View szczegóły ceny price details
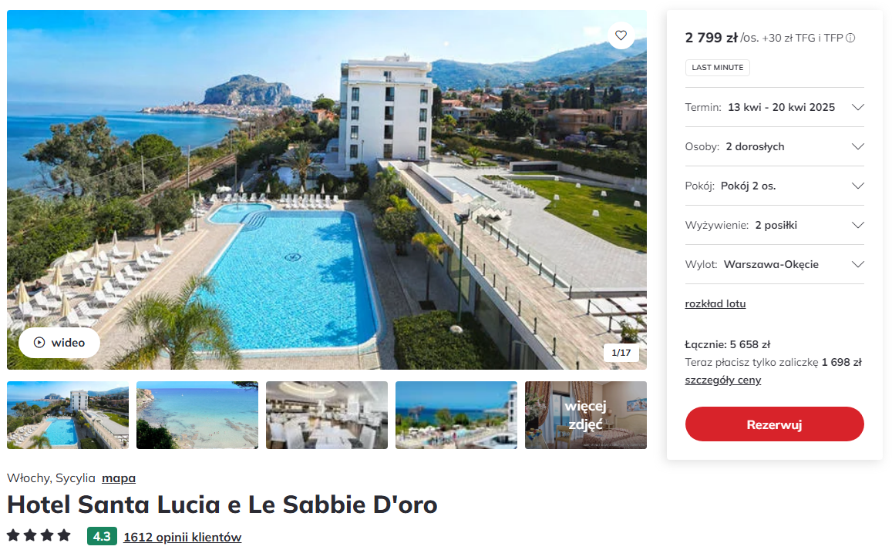 (x=722, y=380)
